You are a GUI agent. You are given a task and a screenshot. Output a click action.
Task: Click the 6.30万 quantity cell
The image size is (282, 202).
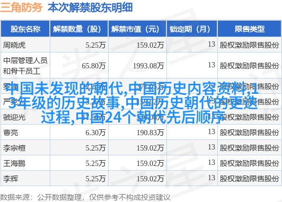pos(95,133)
